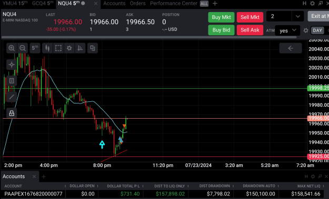Open the indicators axis icon
Image resolution: width=329 pixels, height=199 pixels.
[80, 48]
